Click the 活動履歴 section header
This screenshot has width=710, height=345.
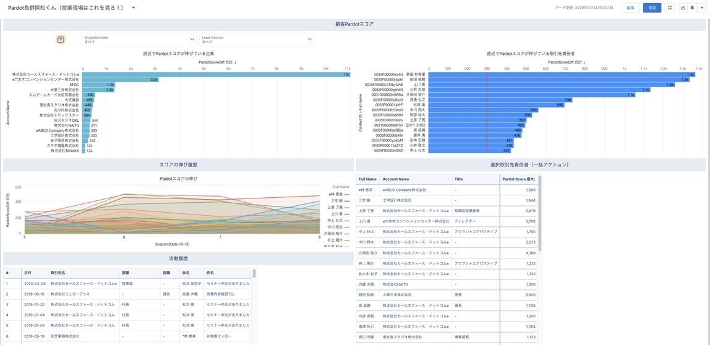click(x=178, y=258)
